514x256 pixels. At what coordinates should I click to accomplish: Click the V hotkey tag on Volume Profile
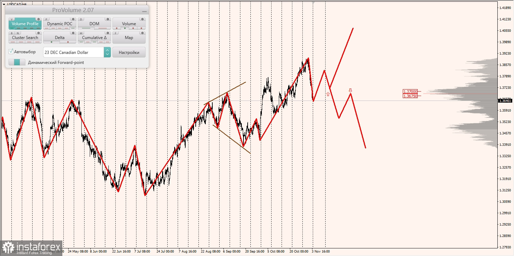(x=12, y=19)
